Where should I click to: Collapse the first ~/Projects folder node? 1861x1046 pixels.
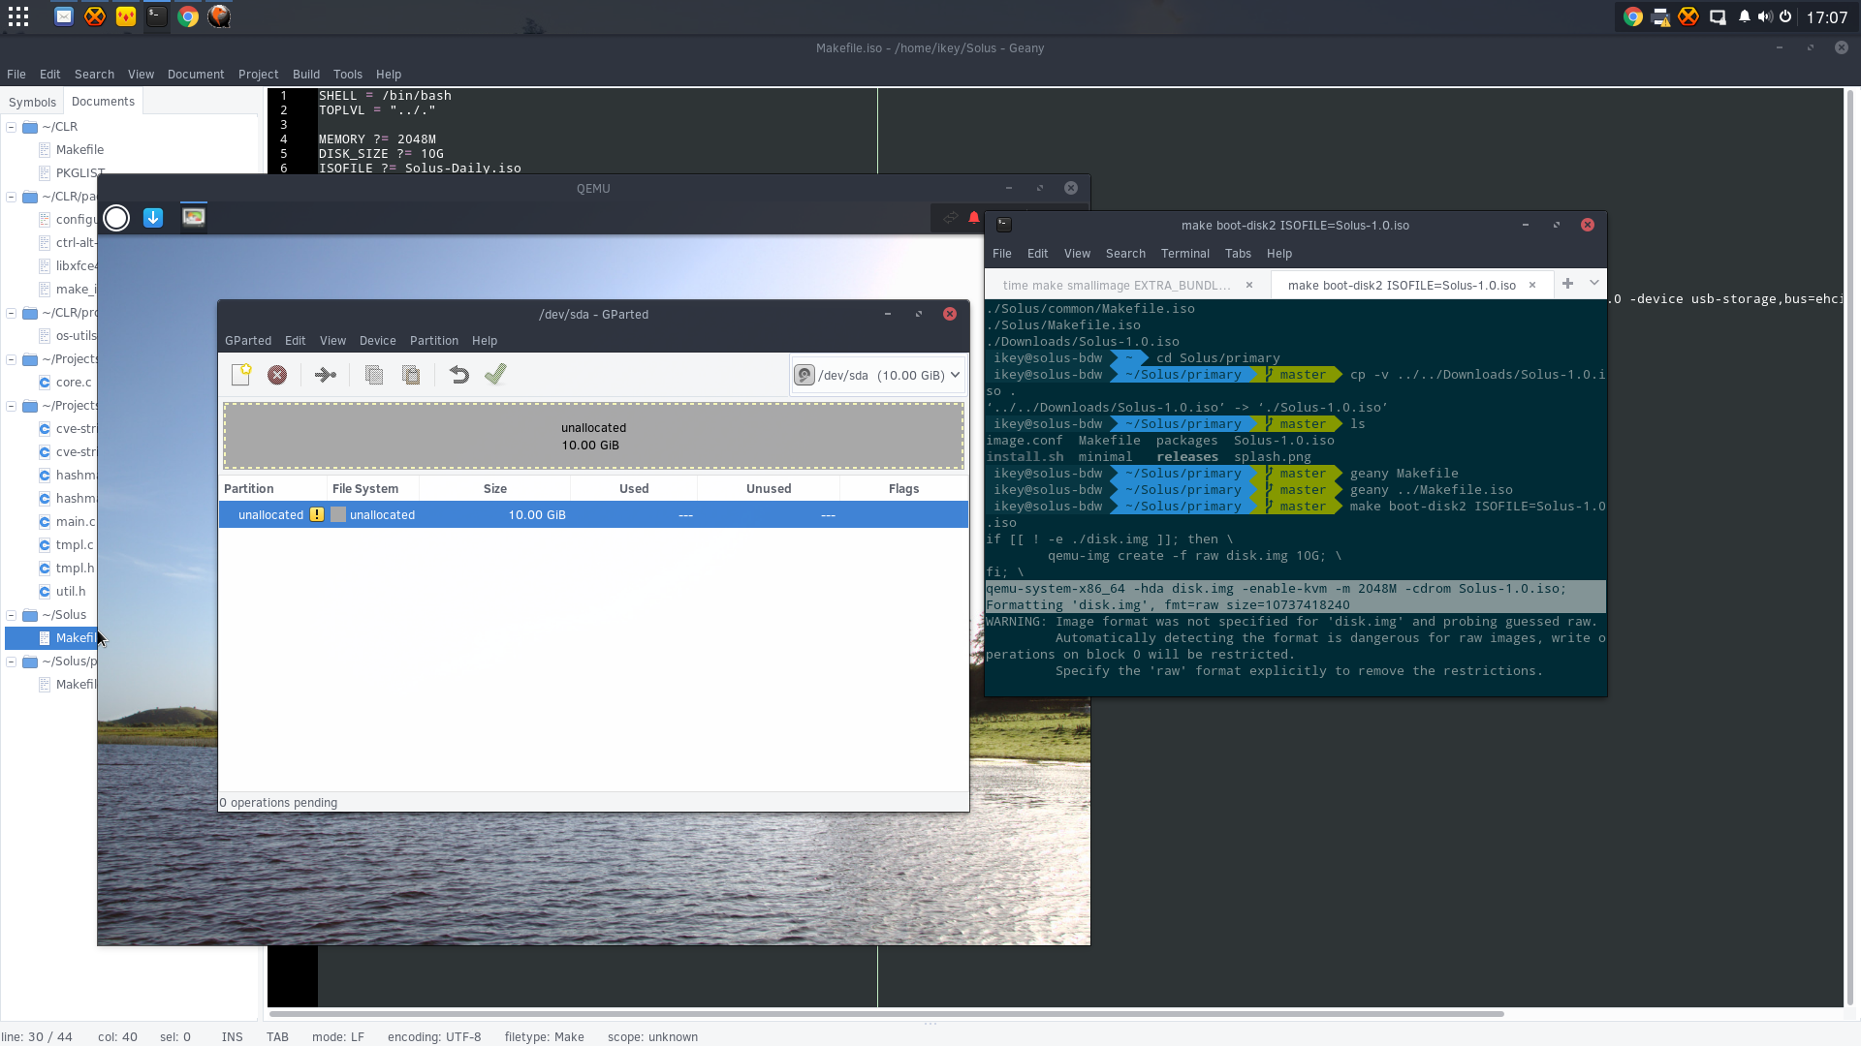[11, 359]
